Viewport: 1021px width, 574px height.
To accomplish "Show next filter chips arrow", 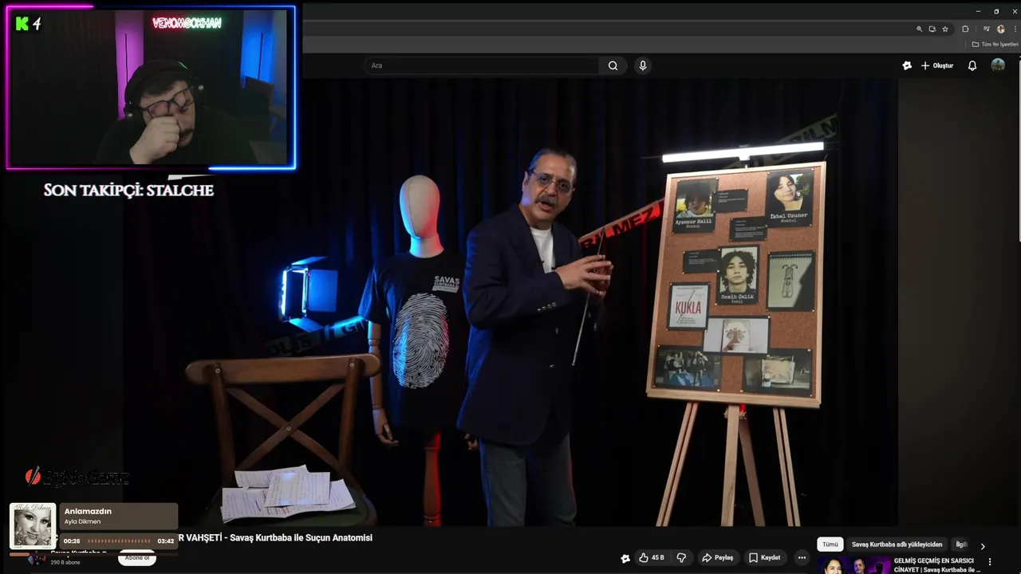I will (983, 546).
